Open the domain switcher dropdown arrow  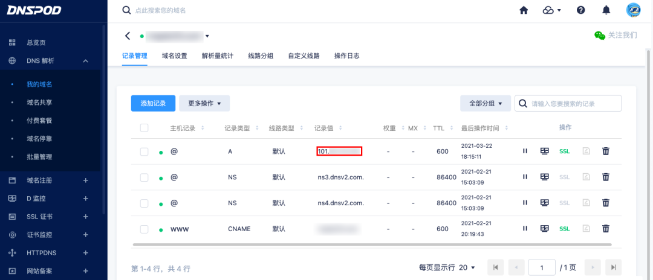[207, 36]
